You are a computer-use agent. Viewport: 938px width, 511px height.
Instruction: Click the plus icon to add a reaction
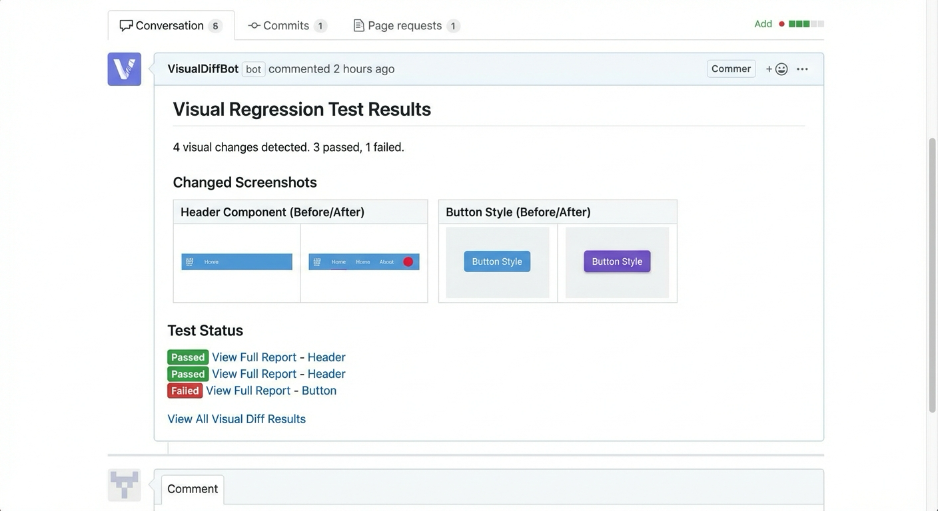coord(769,68)
